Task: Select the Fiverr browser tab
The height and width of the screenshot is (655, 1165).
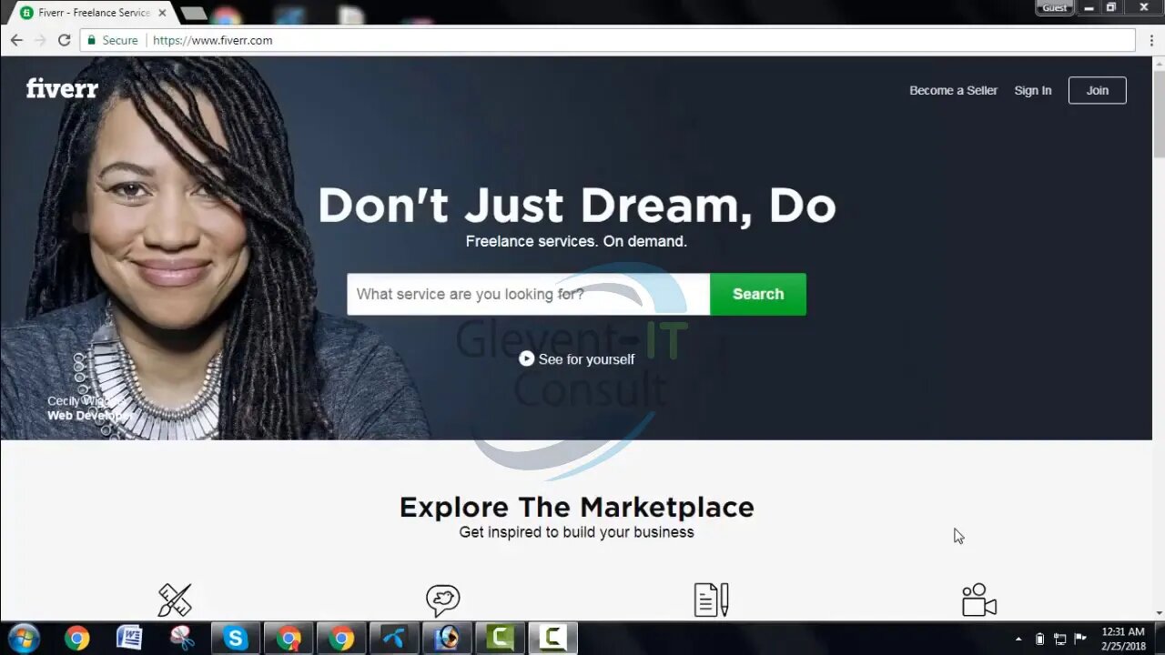Action: [x=91, y=13]
